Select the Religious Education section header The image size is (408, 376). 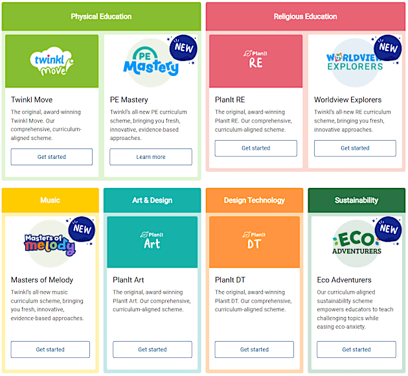click(x=305, y=16)
